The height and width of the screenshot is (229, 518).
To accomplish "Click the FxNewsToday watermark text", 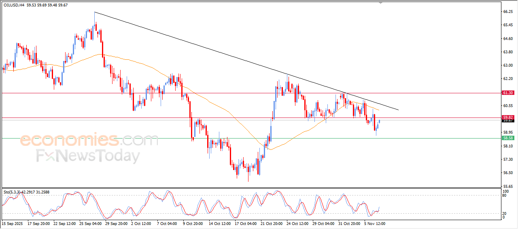I will [88, 156].
